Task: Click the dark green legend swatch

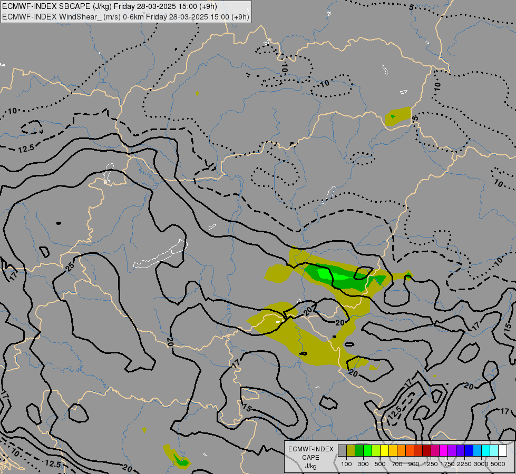Action: [359, 451]
